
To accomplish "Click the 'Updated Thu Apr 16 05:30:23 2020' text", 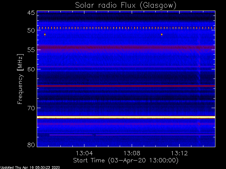I will (x=30, y=168).
